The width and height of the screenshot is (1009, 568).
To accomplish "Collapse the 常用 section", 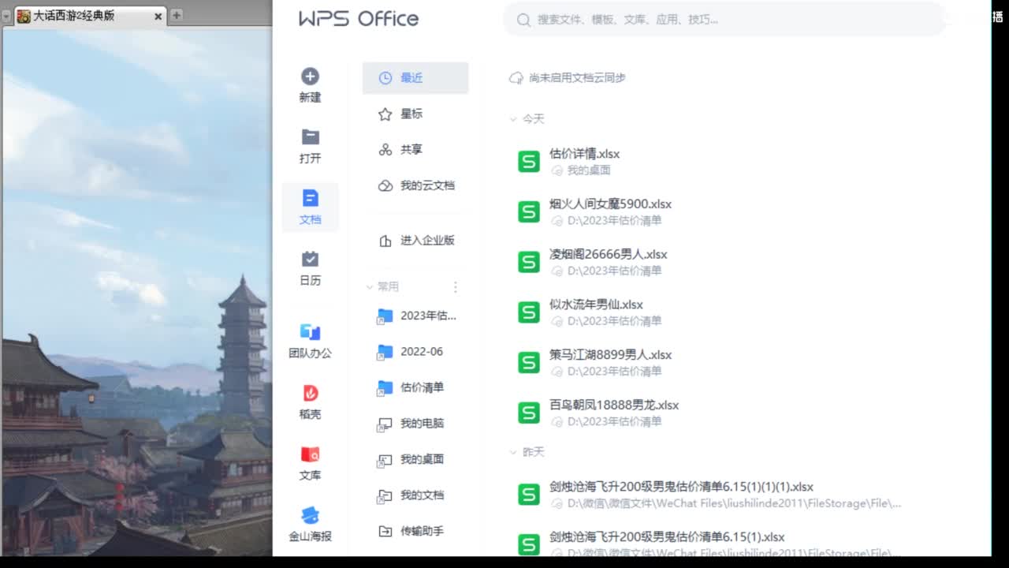I will click(370, 287).
